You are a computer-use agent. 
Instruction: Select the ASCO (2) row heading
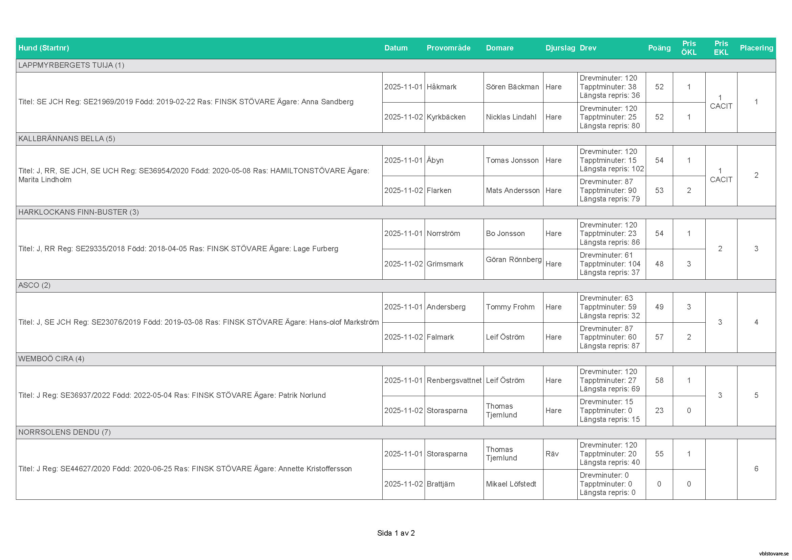[x=34, y=285]
